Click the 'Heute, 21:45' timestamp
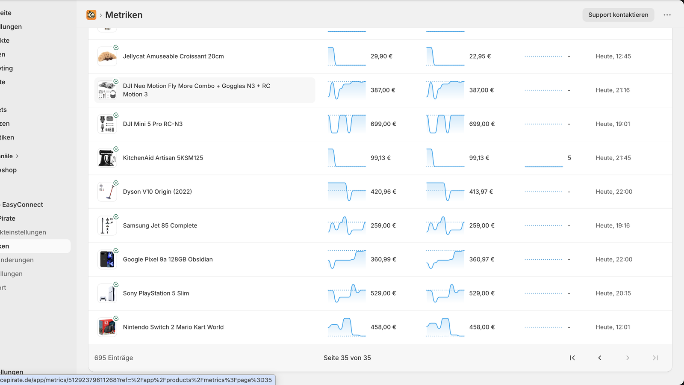Viewport: 684px width, 385px height. [613, 158]
